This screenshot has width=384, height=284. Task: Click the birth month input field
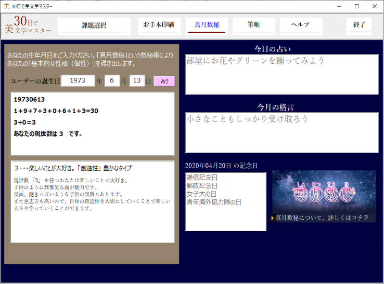(x=112, y=81)
